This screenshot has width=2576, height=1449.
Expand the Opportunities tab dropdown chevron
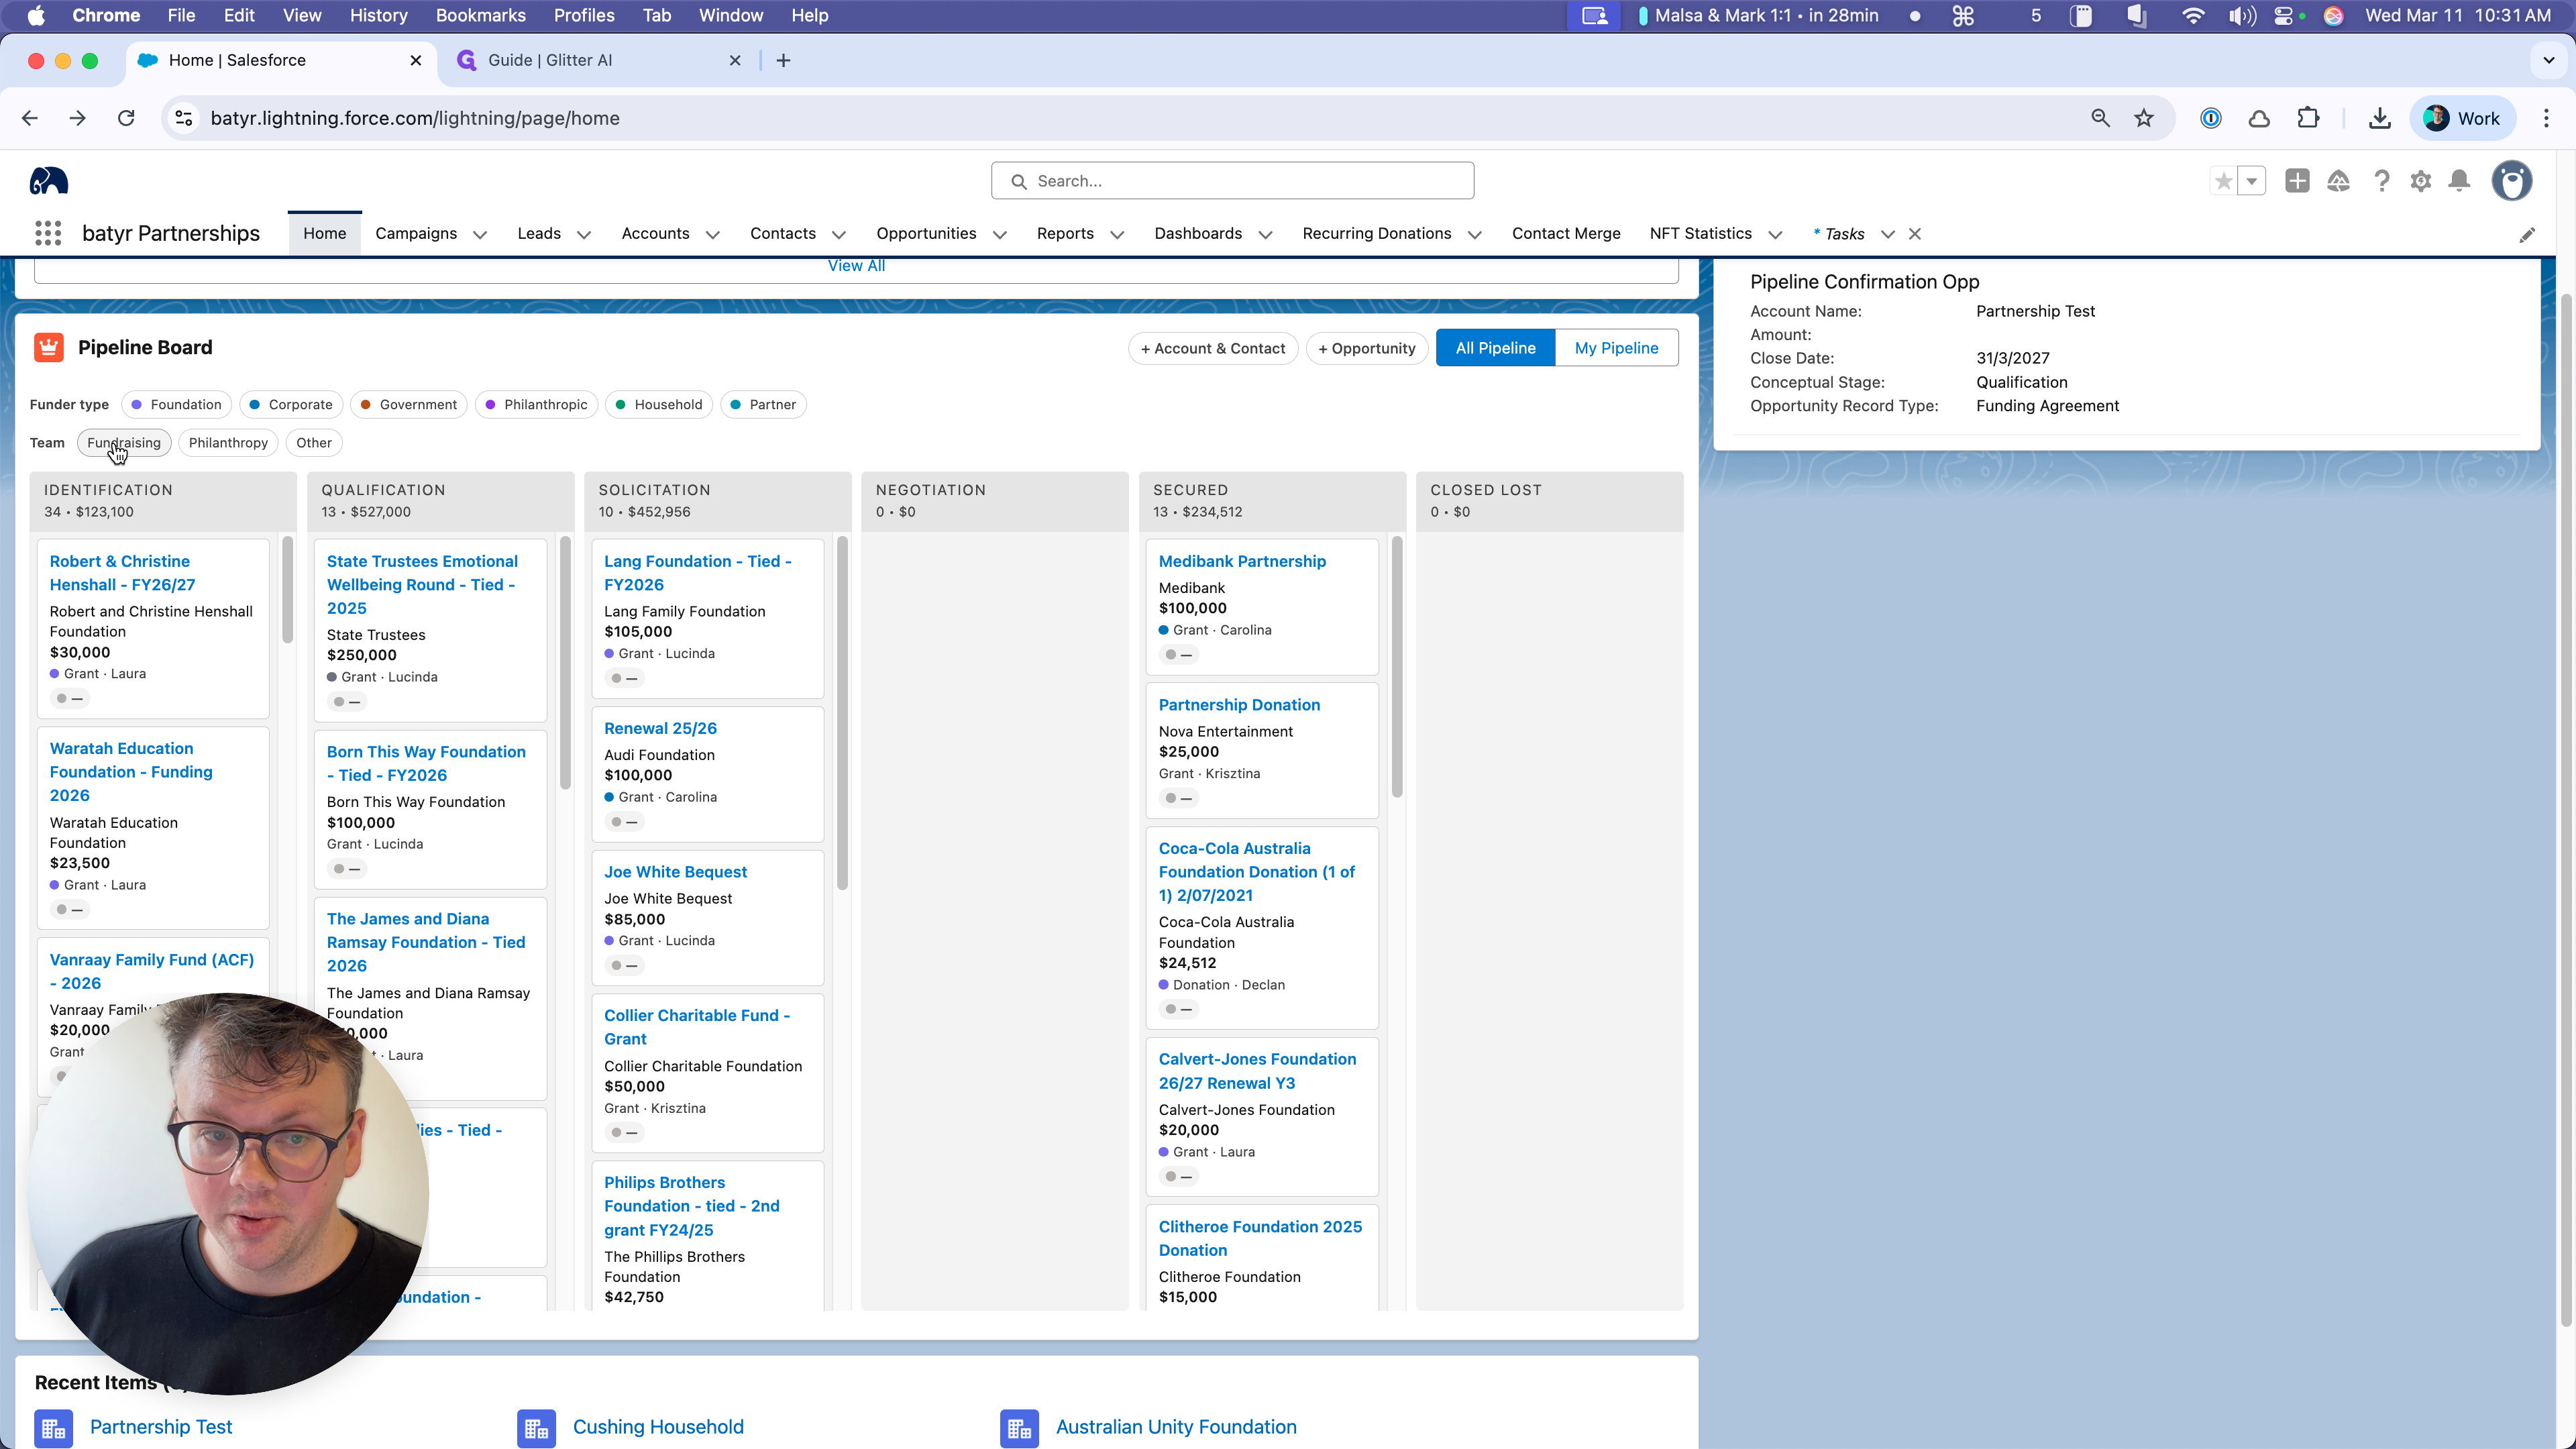1000,235
